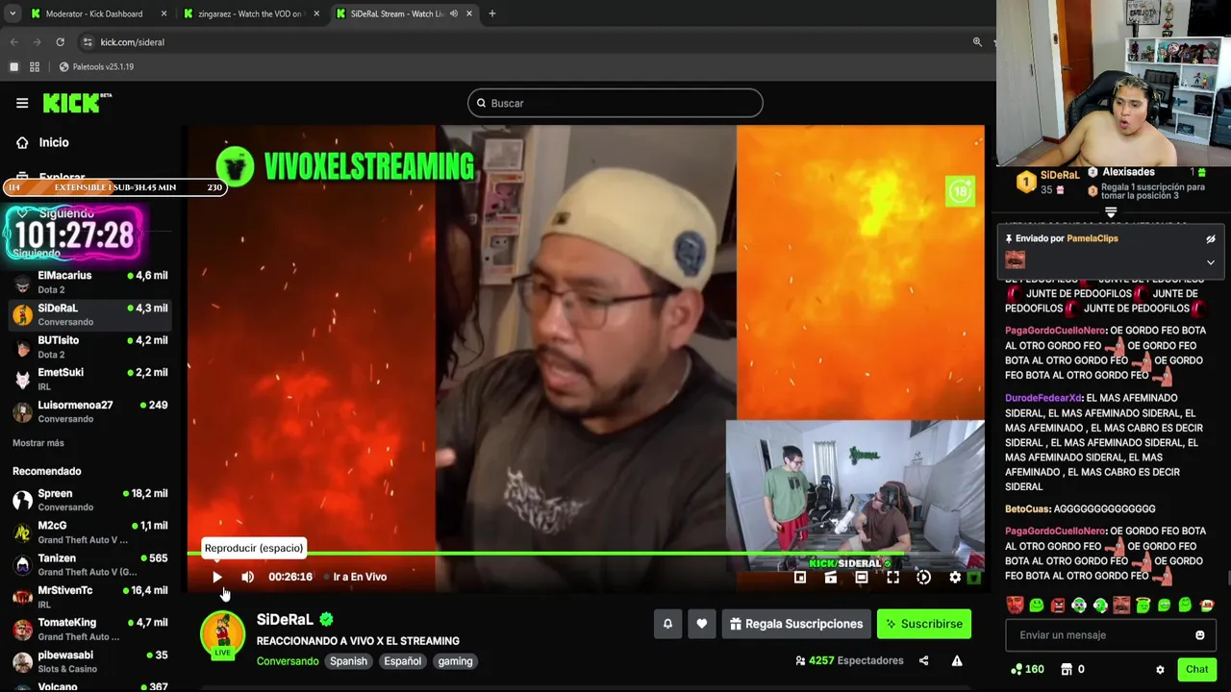1231x692 pixels.
Task: Toggle theater mode on player
Action: click(x=862, y=577)
